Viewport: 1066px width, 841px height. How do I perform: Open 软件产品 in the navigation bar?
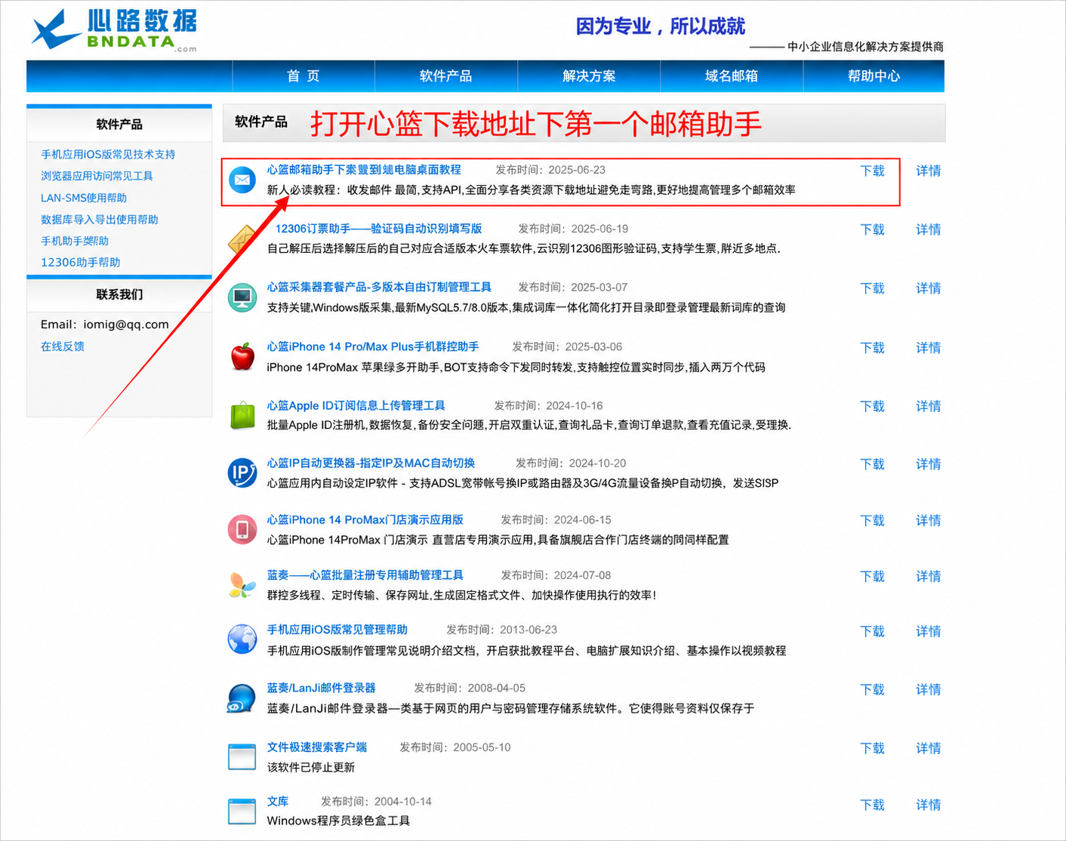pos(446,76)
